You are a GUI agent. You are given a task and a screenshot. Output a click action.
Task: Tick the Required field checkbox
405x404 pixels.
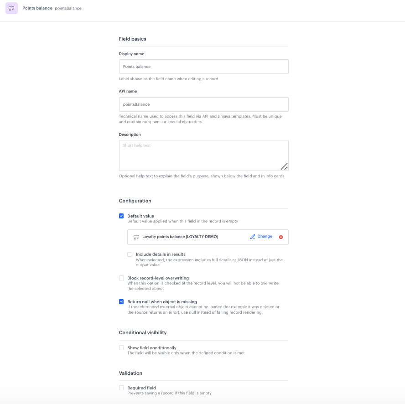click(121, 388)
